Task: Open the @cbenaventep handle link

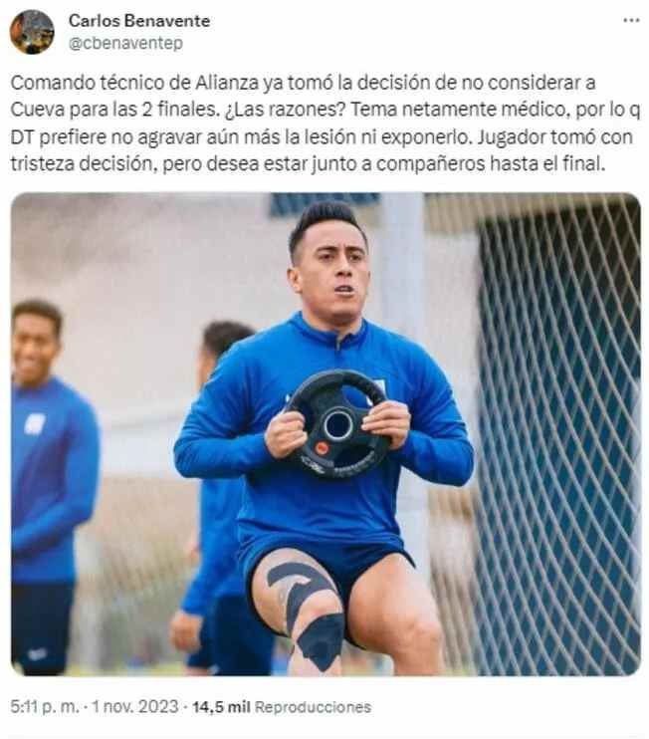Action: point(125,44)
